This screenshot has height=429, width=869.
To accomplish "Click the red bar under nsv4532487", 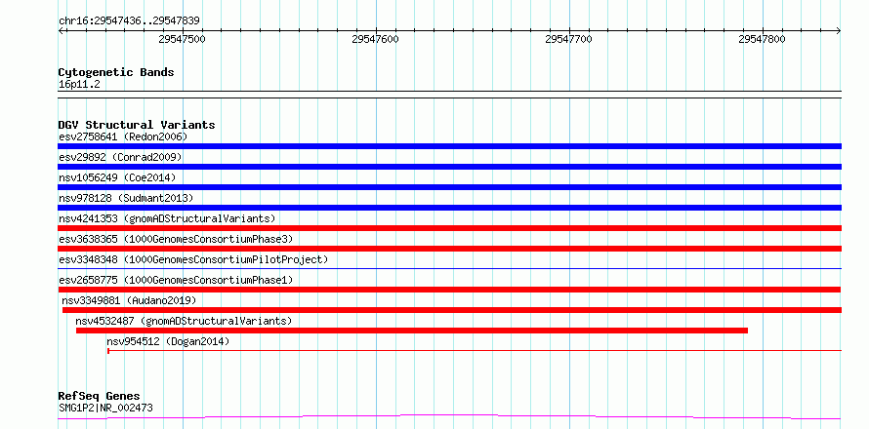I will (x=412, y=331).
